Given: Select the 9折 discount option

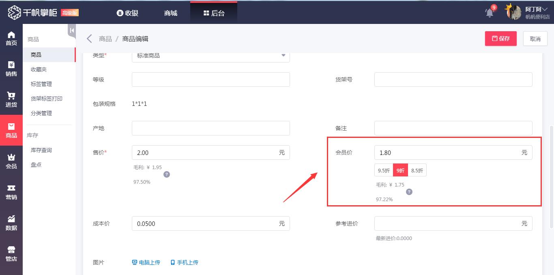Looking at the screenshot, I should [x=400, y=170].
